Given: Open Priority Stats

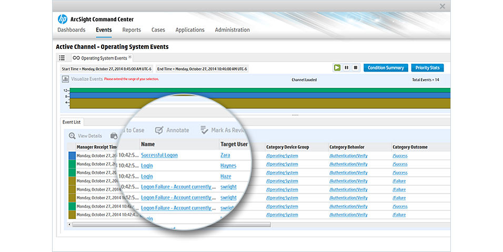Looking at the screenshot, I should tap(427, 68).
